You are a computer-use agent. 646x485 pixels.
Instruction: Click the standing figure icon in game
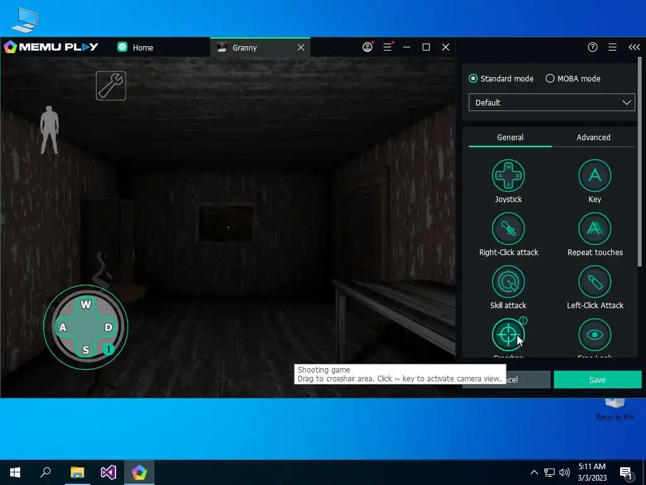coord(49,130)
